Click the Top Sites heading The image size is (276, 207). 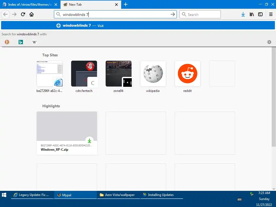click(50, 55)
